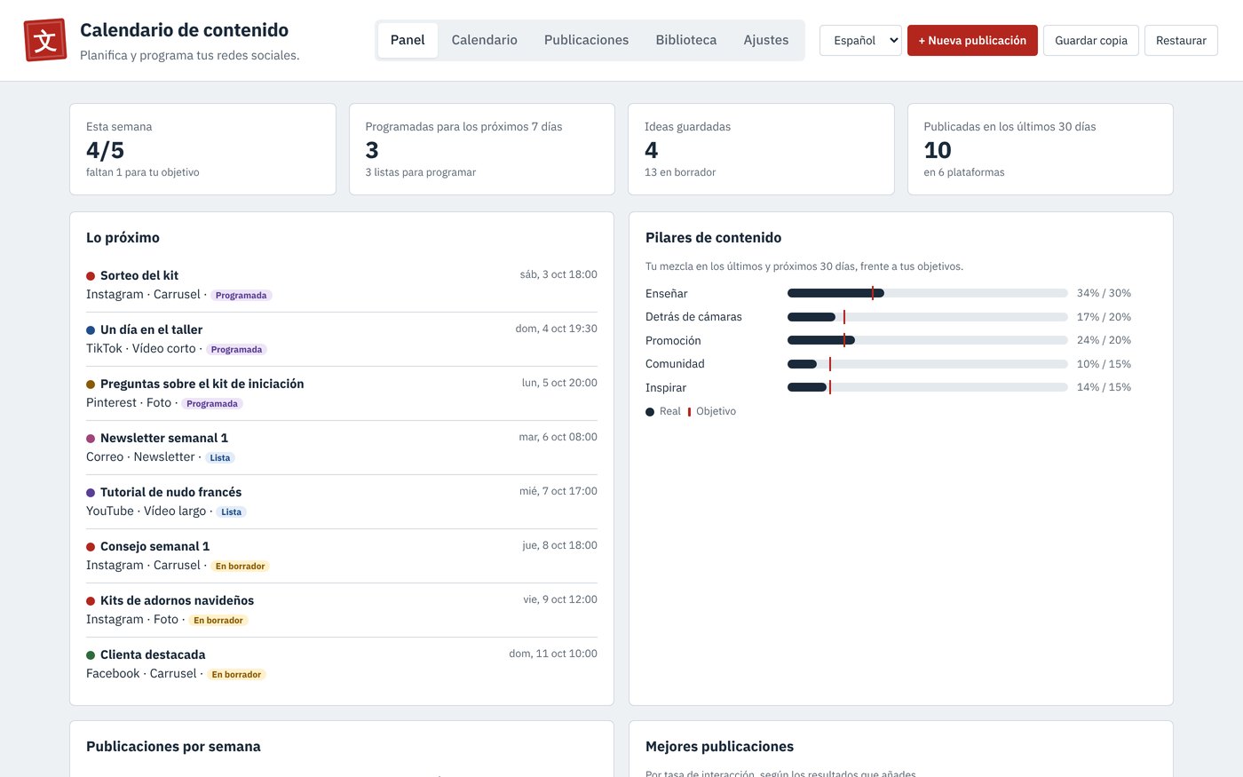Click the green dot beside Clienta destacada
Screen dimensions: 1243x777
[91, 655]
